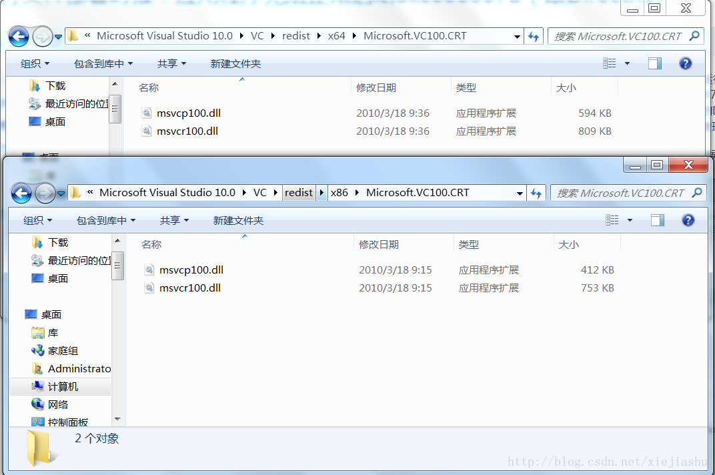715x475 pixels.
Task: Select msvcr100.dll 809 KB file icon
Action: [146, 131]
